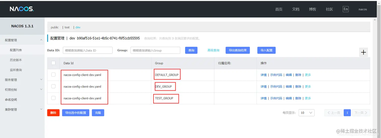Open 文档 in top navigation
Image resolution: width=381 pixels, height=138 pixels.
point(296,9)
